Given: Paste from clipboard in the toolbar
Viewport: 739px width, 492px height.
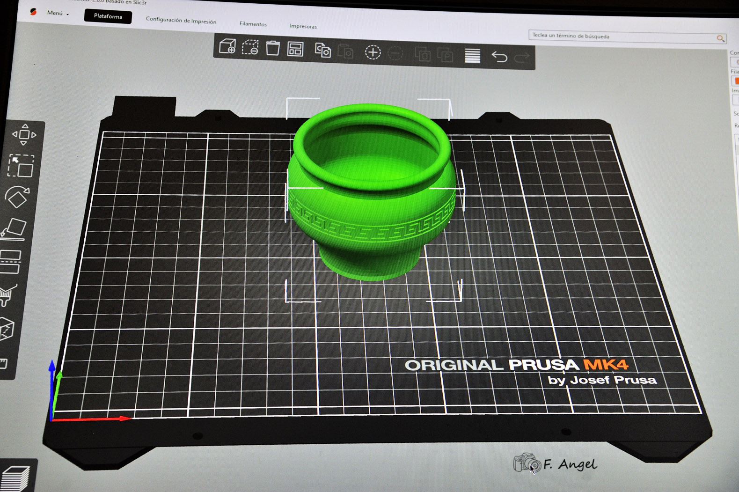Looking at the screenshot, I should [345, 51].
